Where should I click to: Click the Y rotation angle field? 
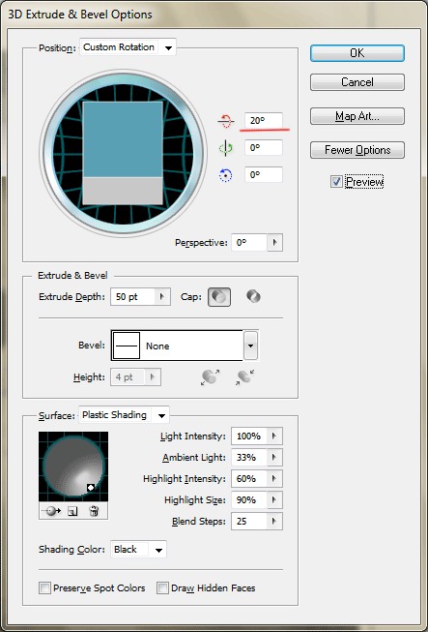(264, 147)
